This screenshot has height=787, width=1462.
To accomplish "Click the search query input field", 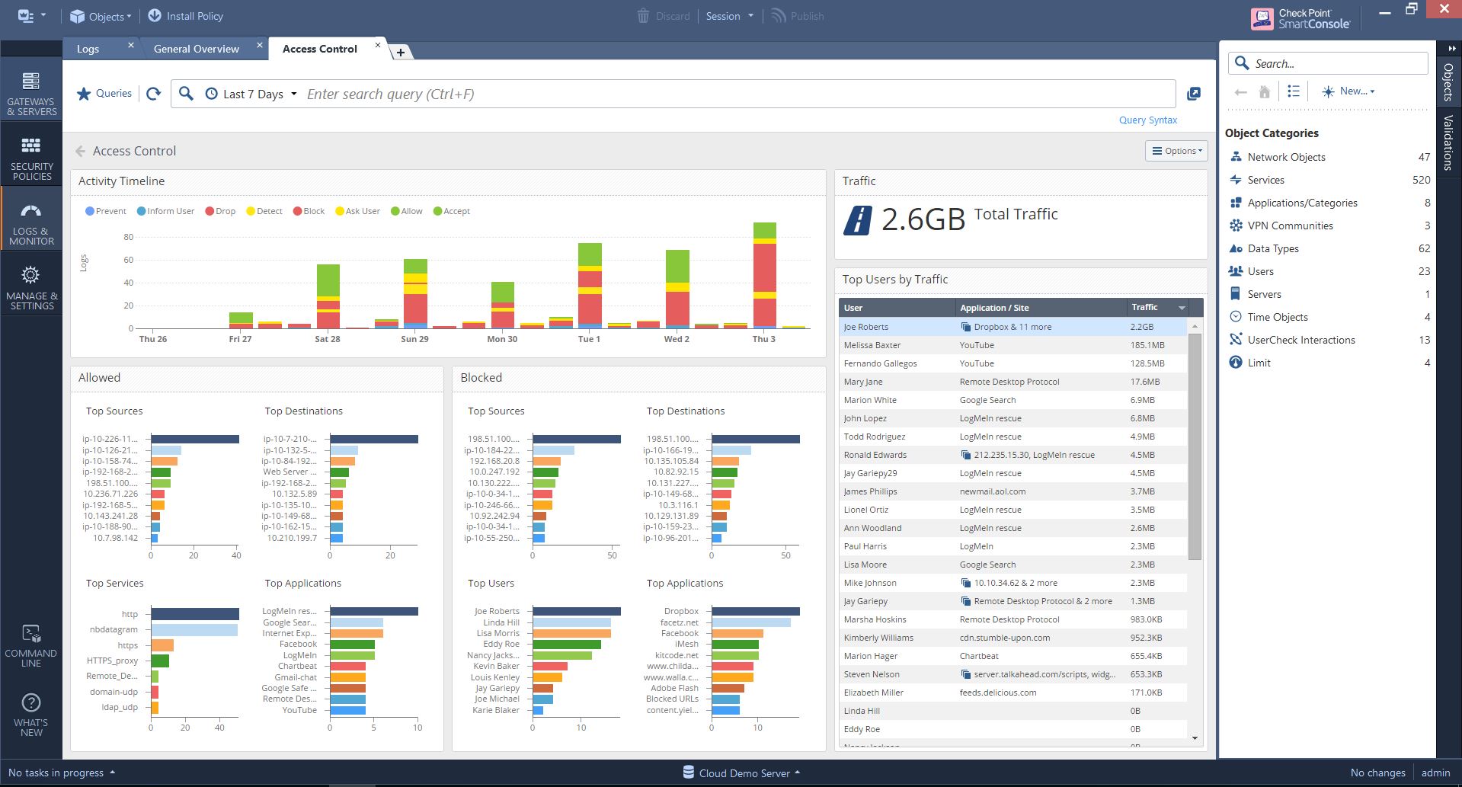I will point(737,94).
